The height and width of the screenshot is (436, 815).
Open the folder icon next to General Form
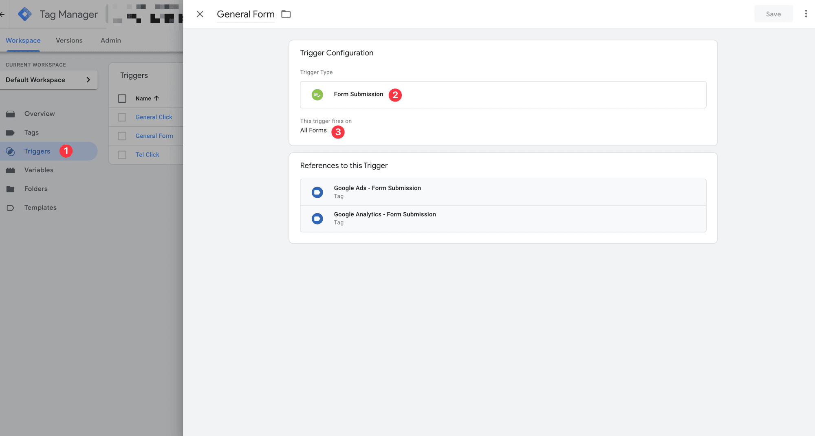click(286, 14)
